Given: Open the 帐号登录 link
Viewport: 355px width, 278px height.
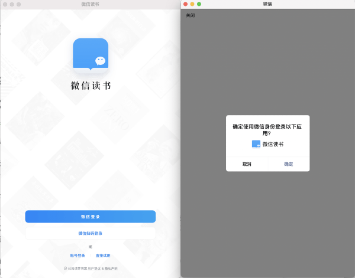Looking at the screenshot, I should pyautogui.click(x=78, y=256).
